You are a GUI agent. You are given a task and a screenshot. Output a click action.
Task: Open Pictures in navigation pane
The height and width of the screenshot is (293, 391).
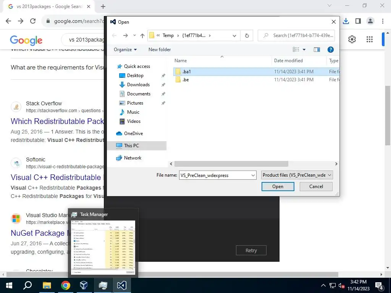(x=135, y=103)
